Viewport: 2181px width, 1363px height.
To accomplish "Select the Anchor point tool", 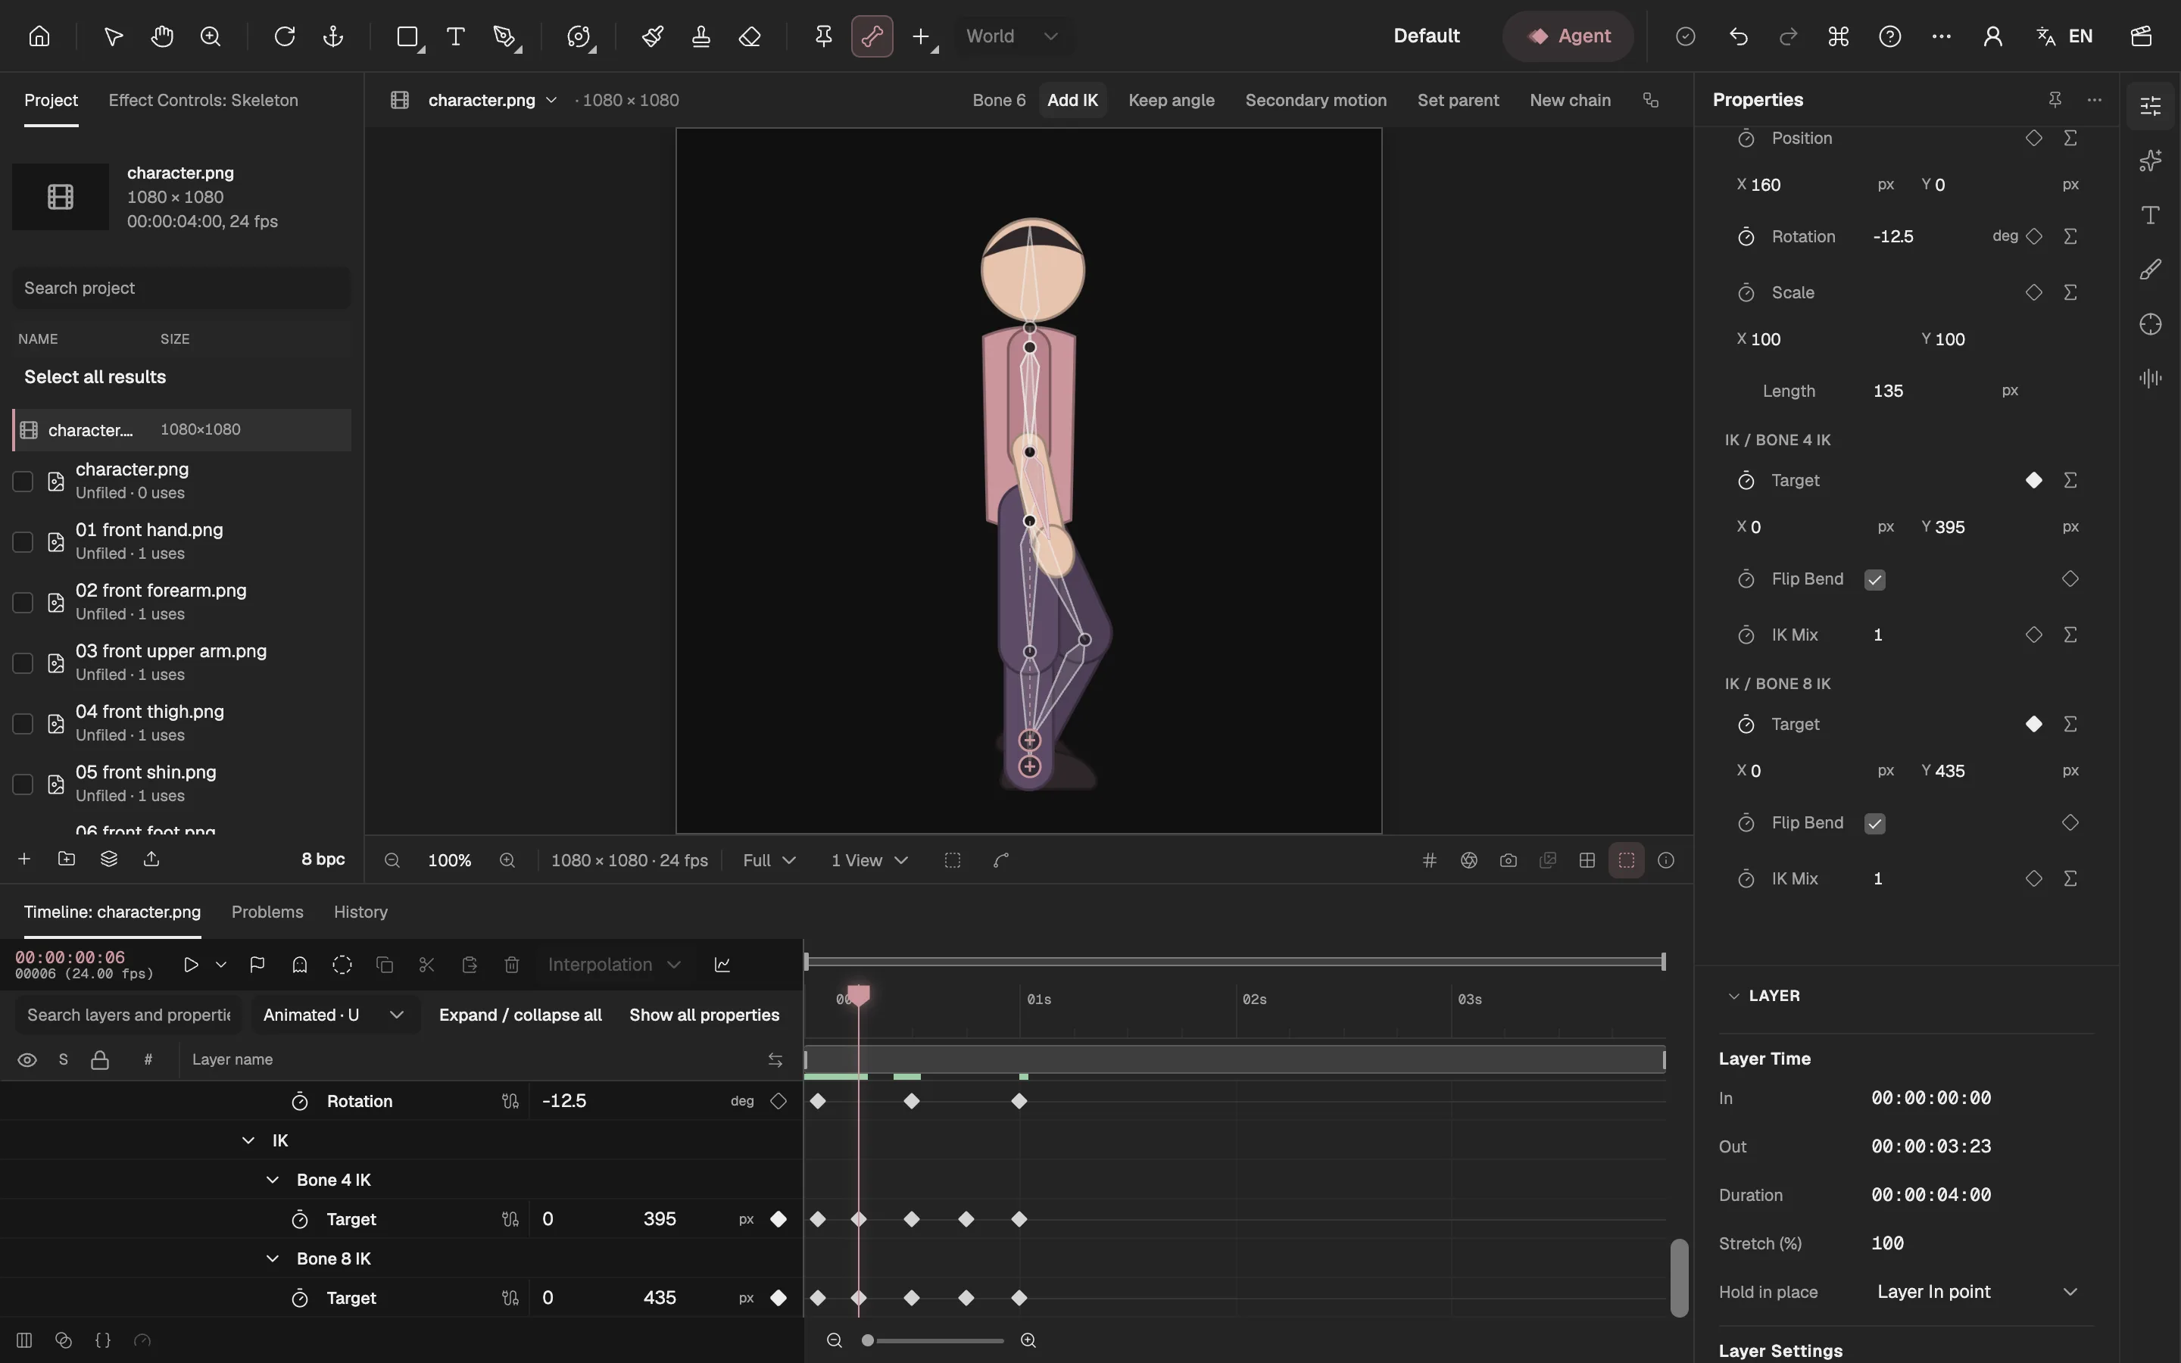I will pyautogui.click(x=333, y=36).
